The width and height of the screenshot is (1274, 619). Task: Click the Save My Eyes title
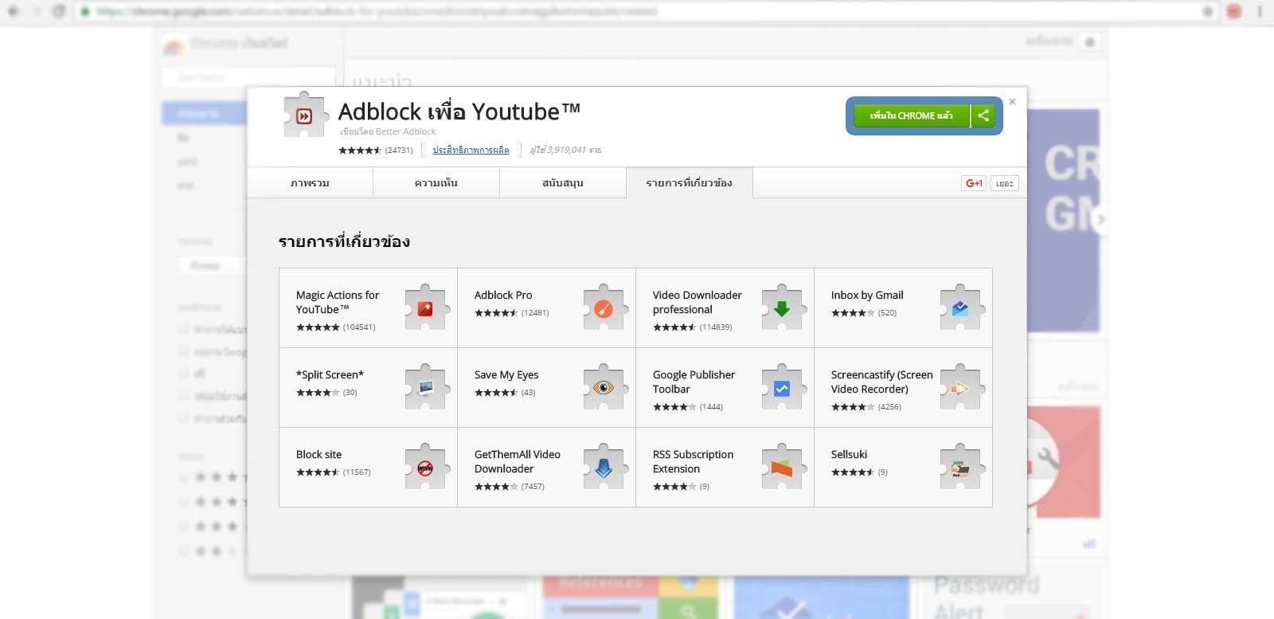[506, 374]
